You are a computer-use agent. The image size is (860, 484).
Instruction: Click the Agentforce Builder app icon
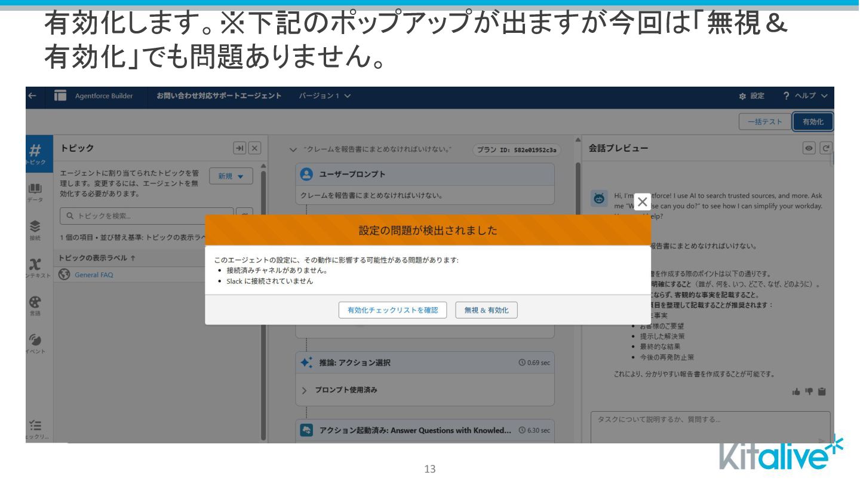click(60, 96)
